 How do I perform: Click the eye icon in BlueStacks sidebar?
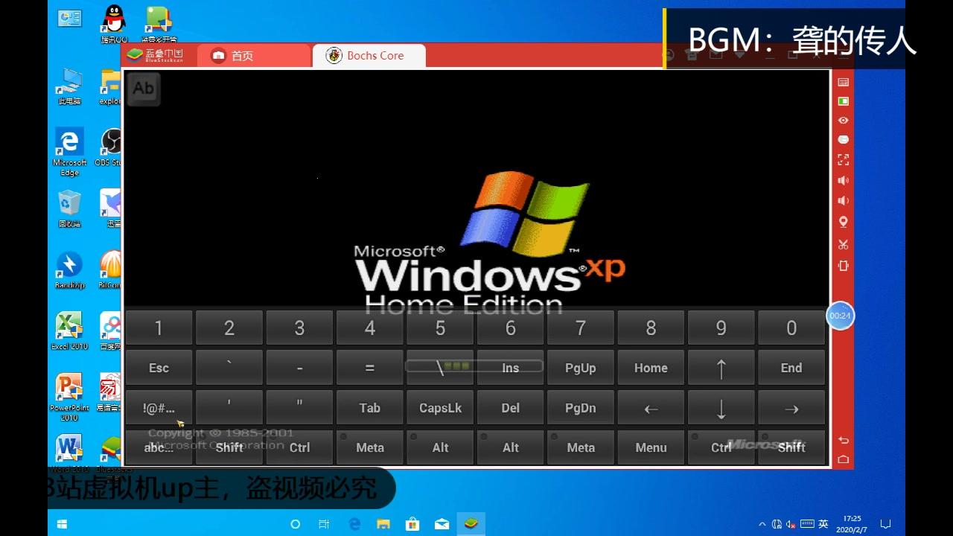(844, 121)
